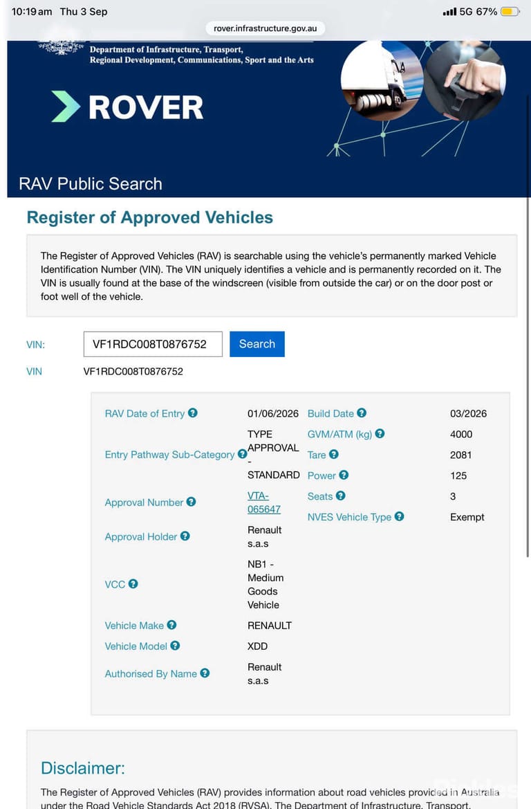Click the question mark next to Vehicle Model
531x809 pixels.
[x=176, y=646]
